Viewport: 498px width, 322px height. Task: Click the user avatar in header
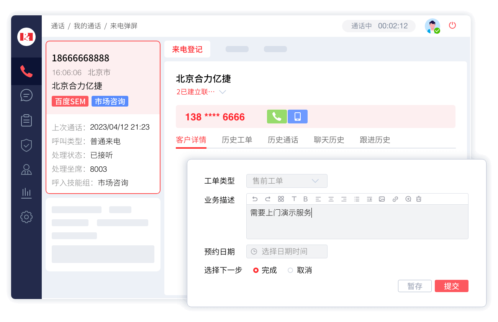[x=432, y=26]
